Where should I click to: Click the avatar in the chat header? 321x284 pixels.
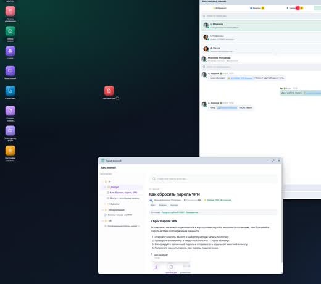204,59
